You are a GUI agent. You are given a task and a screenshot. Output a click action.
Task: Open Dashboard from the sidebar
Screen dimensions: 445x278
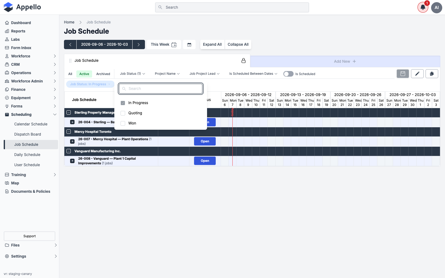21,23
